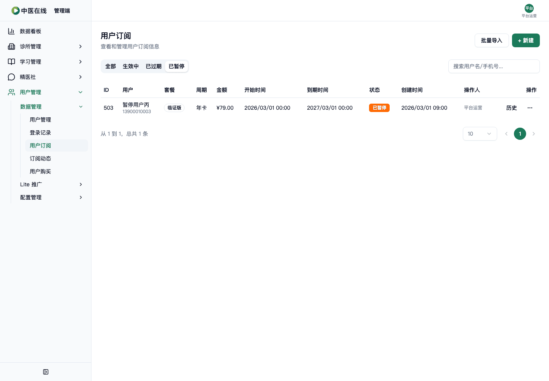Click the 创建时间 column header
The height and width of the screenshot is (381, 549).
point(412,90)
